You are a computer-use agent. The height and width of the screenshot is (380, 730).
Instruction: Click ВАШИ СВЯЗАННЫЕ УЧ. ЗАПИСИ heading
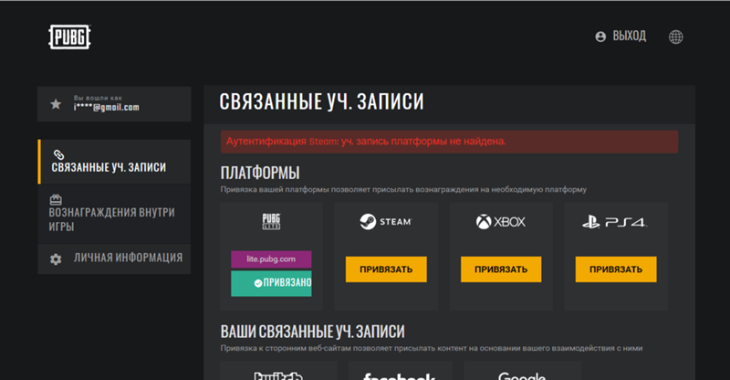[x=312, y=332]
